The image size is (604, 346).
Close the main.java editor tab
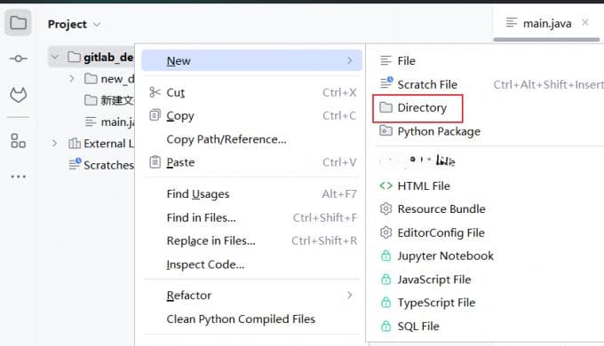(x=585, y=23)
